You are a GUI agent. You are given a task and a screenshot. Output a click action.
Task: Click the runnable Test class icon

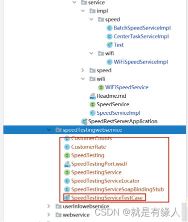coord(109,45)
